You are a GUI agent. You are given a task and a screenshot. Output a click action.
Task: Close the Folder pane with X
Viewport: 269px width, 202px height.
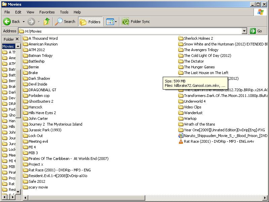click(17, 39)
